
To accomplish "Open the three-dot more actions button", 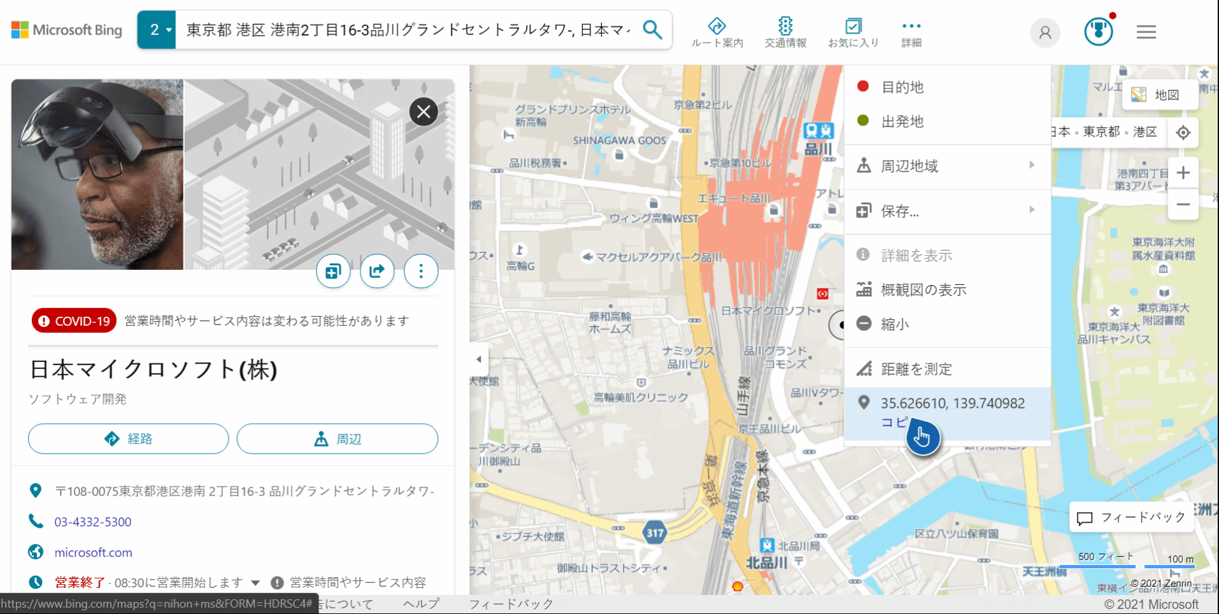I will [421, 272].
